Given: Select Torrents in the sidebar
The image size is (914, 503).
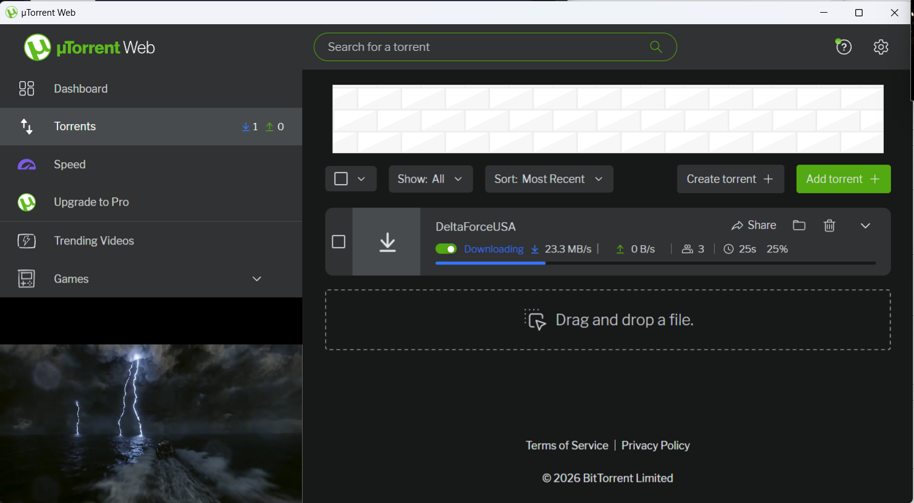Looking at the screenshot, I should point(151,127).
